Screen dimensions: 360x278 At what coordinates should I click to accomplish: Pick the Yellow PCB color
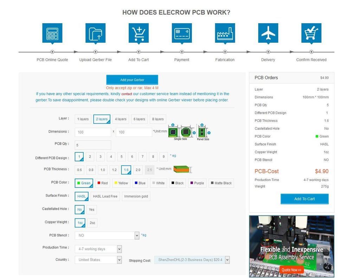(x=121, y=183)
